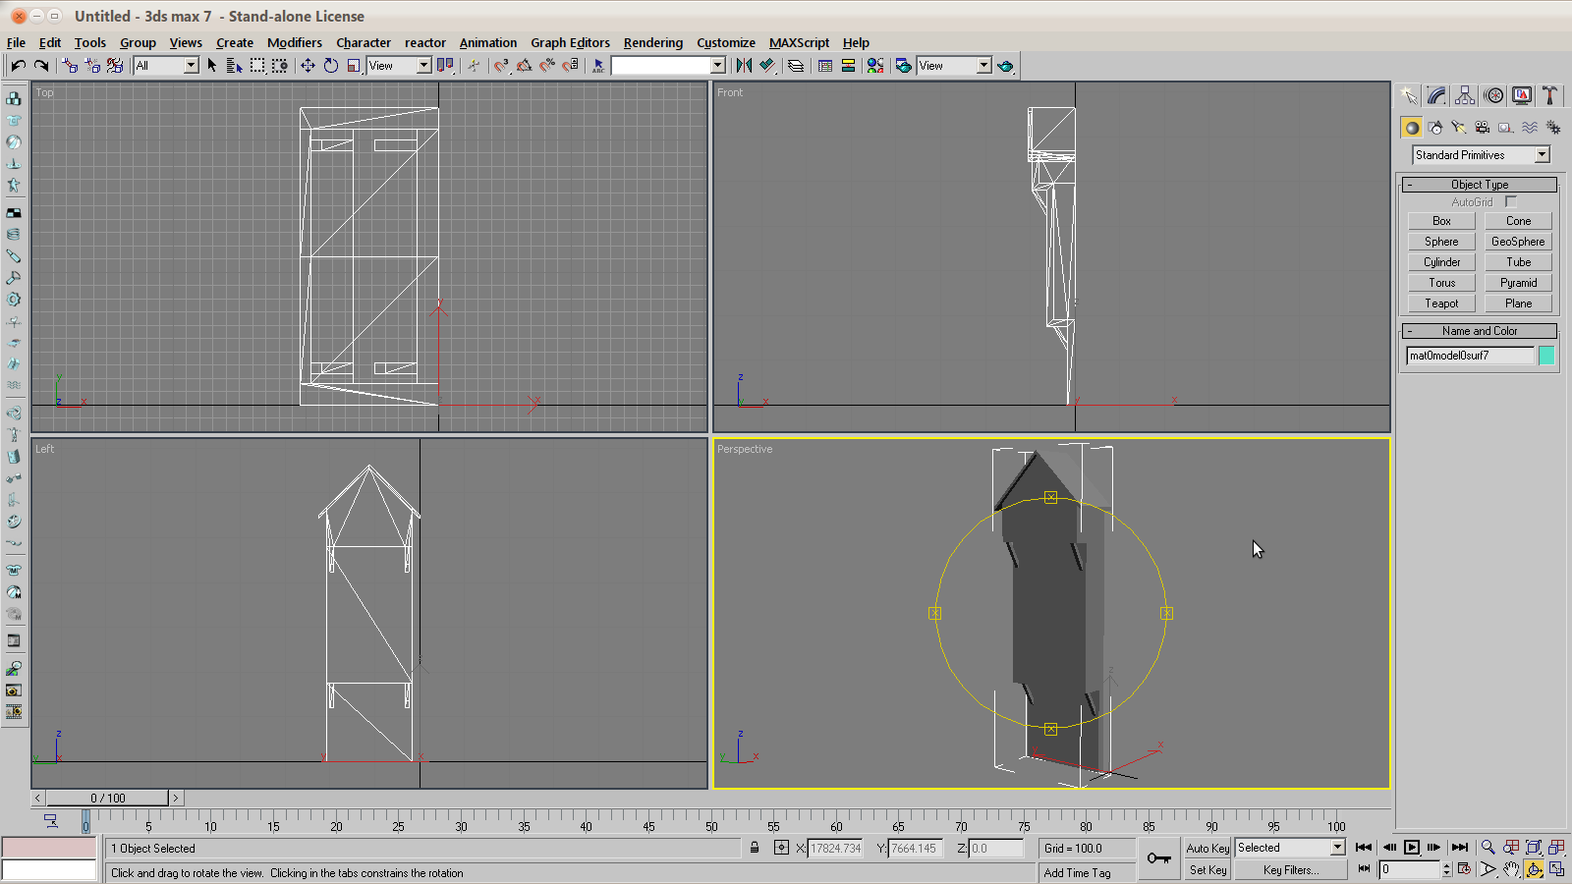Switch to the Lights create category
Viewport: 1572px width, 884px height.
pyautogui.click(x=1459, y=128)
